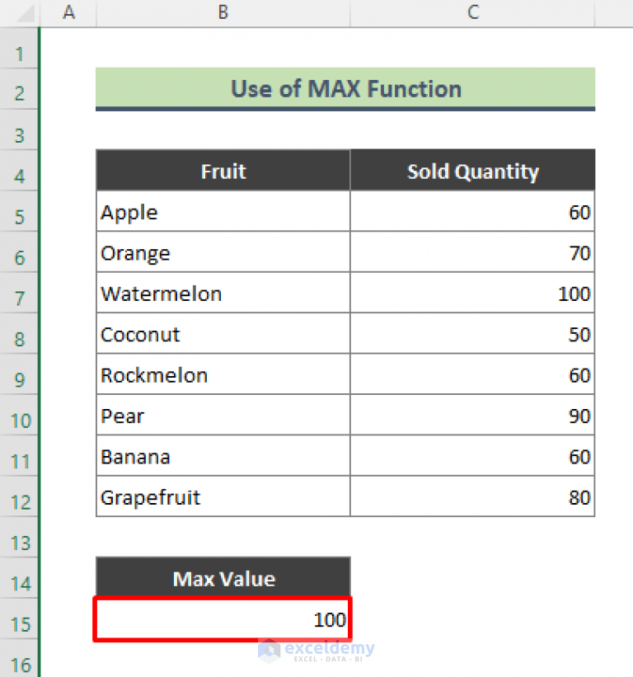
Task: Click the cell containing Banana
Action: (223, 456)
